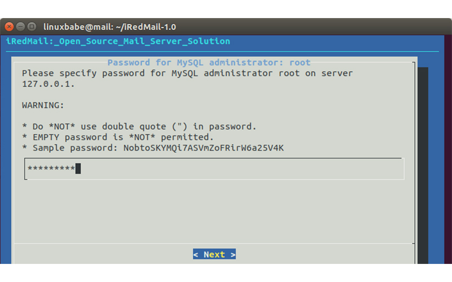
Task: Maximize the terminal window
Action: 32,27
